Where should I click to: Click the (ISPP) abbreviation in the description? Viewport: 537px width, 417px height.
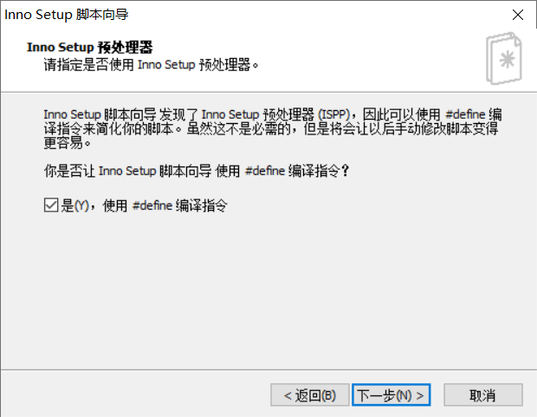(334, 114)
